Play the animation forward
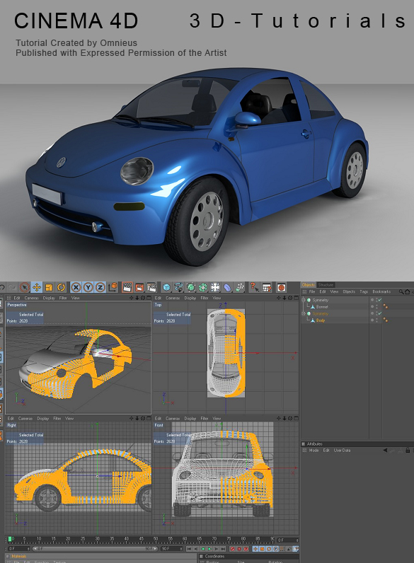This screenshot has width=414, height=563. 209,549
